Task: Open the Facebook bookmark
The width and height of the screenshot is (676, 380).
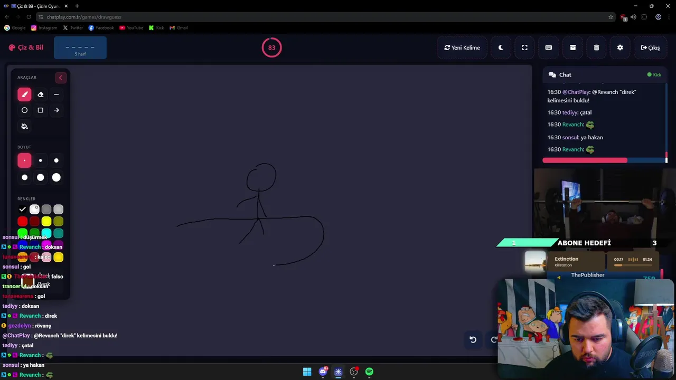Action: pyautogui.click(x=101, y=27)
